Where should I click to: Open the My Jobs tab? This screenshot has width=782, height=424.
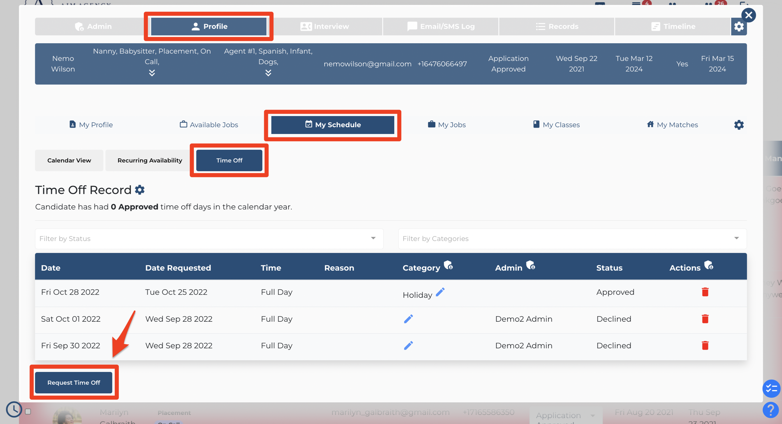pyautogui.click(x=447, y=125)
